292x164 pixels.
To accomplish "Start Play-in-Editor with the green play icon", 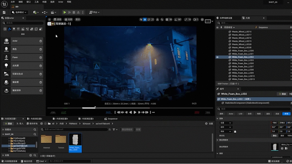I will tap(65, 12).
